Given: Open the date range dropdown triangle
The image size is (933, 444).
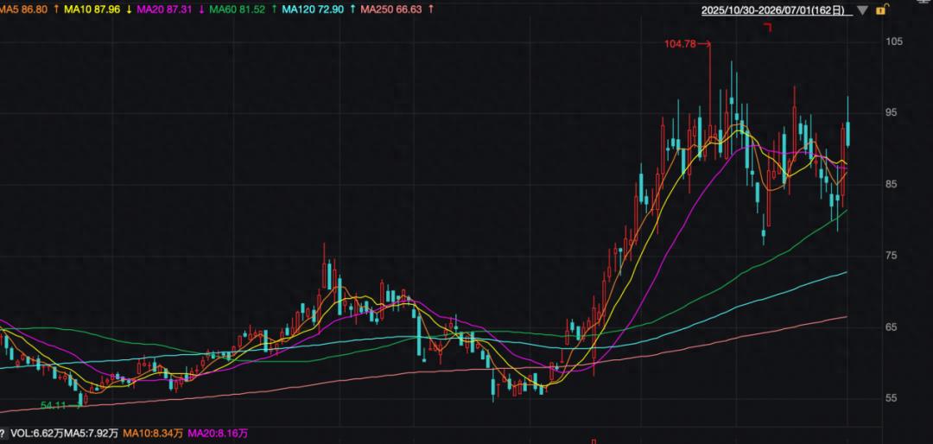Looking at the screenshot, I should point(862,10).
